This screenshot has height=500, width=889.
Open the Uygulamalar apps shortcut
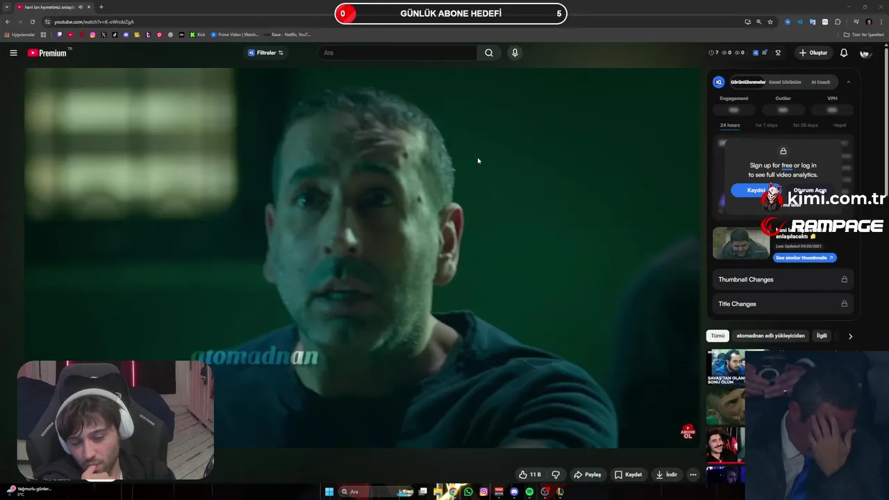19,34
